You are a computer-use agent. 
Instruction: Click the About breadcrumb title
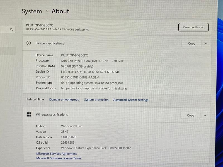(60, 11)
